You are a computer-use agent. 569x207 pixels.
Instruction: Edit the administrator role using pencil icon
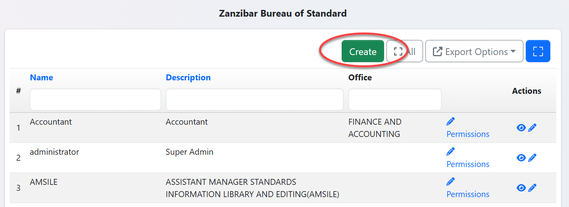coord(532,158)
